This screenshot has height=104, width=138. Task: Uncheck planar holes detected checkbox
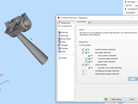86,62
